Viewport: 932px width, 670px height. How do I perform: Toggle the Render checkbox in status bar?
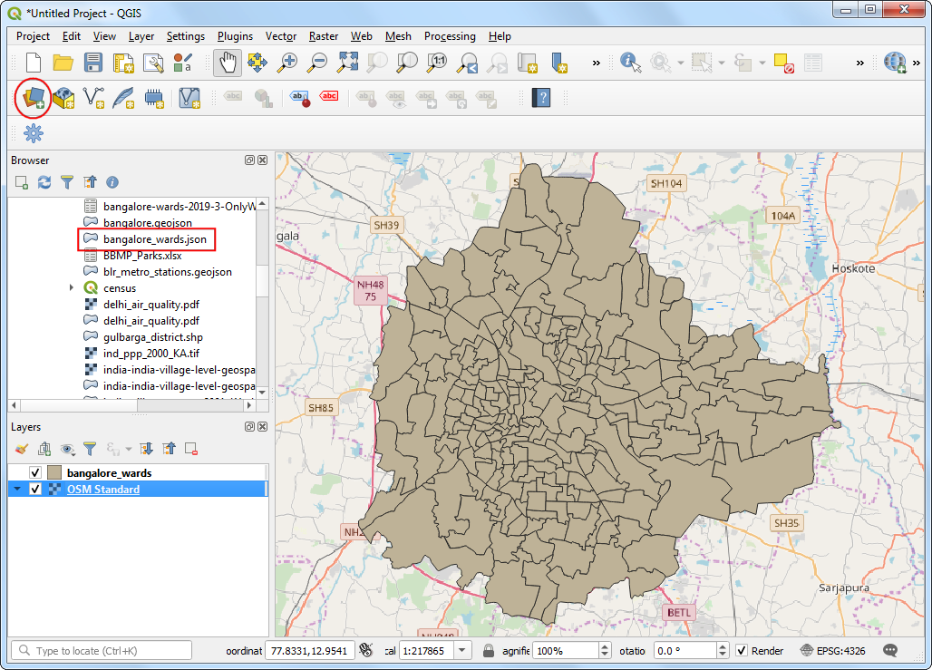click(x=742, y=650)
